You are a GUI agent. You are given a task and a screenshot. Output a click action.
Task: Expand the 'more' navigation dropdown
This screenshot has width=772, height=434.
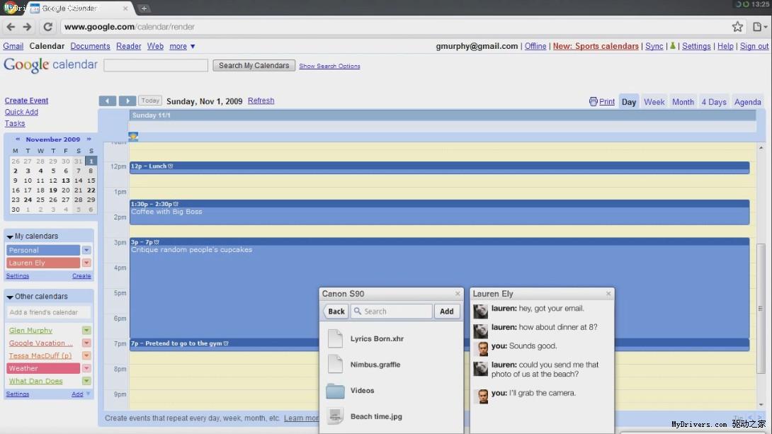[x=182, y=46]
